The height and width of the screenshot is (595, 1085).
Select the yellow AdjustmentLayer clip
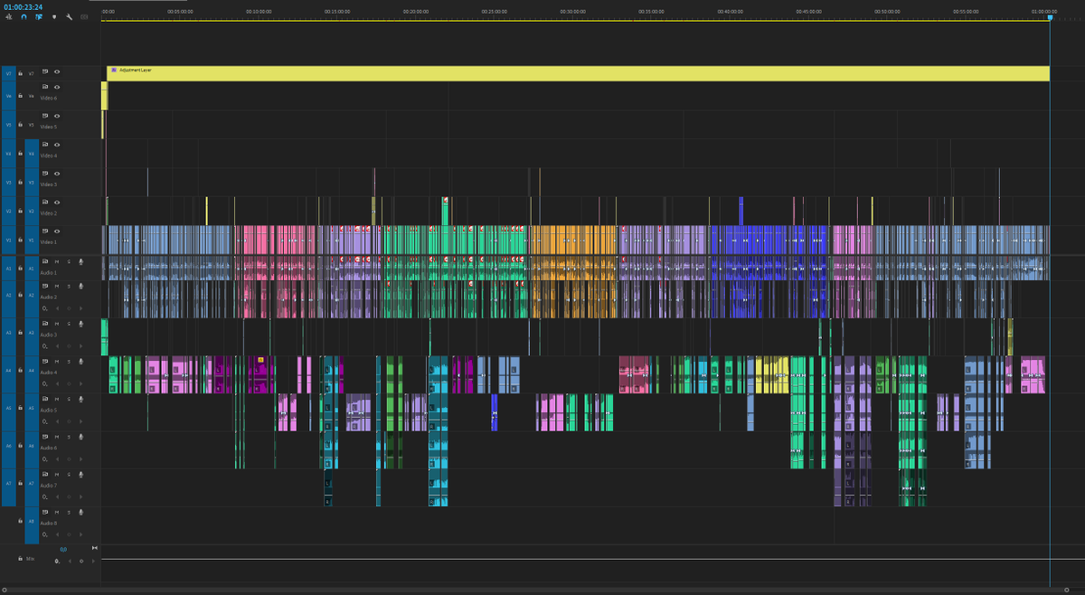tap(578, 73)
